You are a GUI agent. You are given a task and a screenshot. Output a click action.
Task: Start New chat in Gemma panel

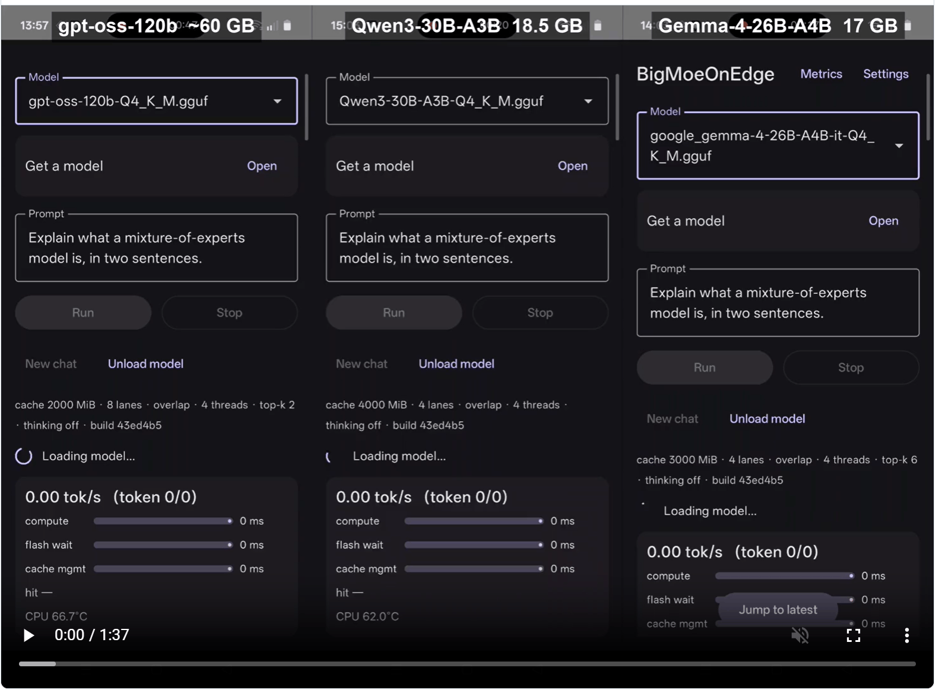(673, 419)
